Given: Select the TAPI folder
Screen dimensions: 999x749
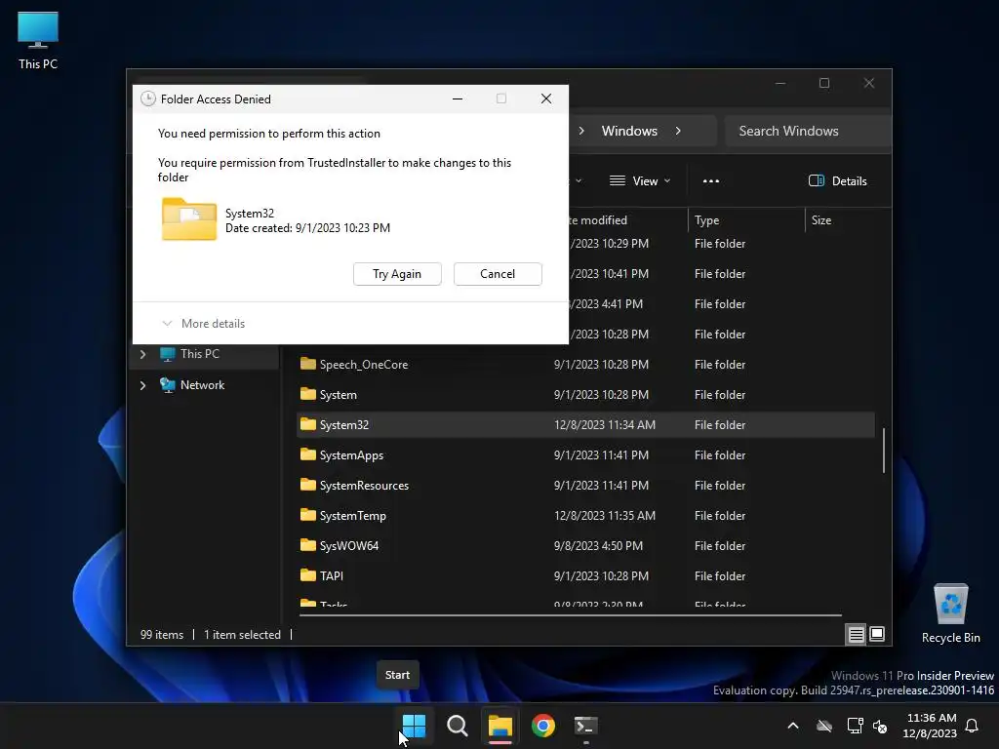Looking at the screenshot, I should click(x=585, y=575).
